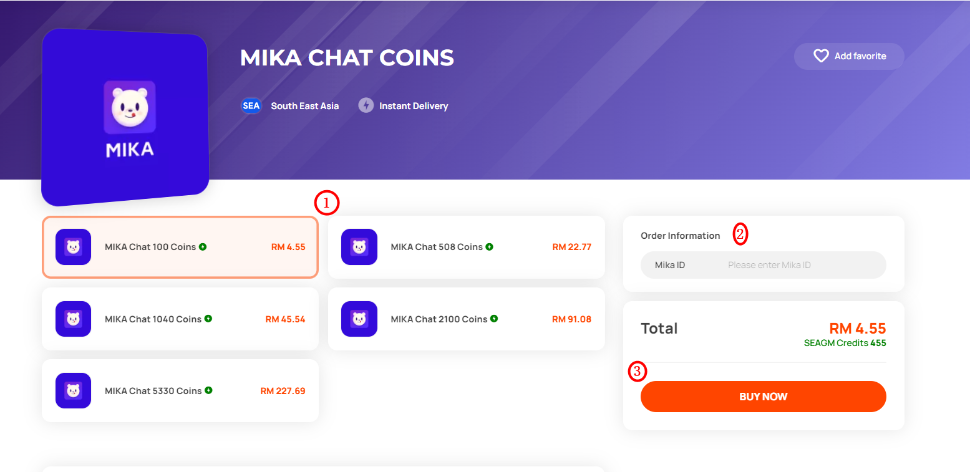
Task: Click the Instant Delivery lightning icon
Action: (x=366, y=105)
